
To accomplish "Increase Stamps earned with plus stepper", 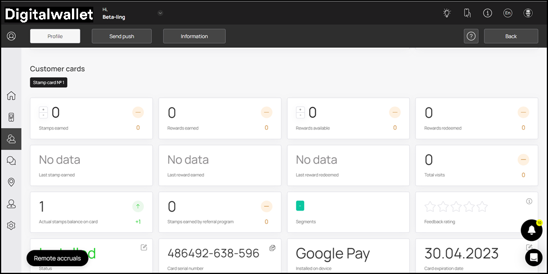I will pos(43,109).
